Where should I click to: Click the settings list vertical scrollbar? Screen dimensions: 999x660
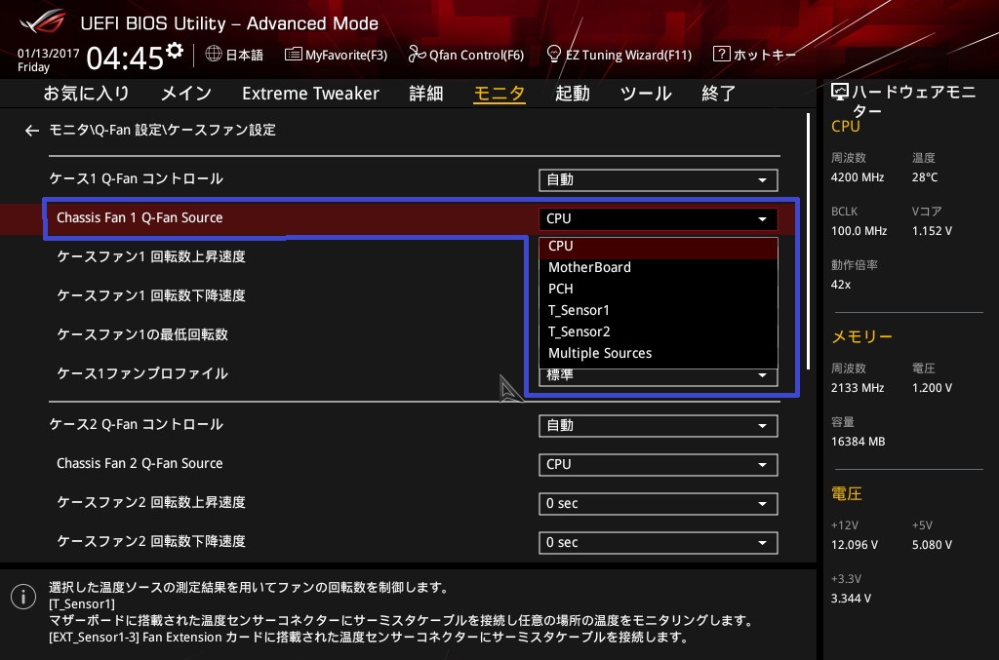808,242
